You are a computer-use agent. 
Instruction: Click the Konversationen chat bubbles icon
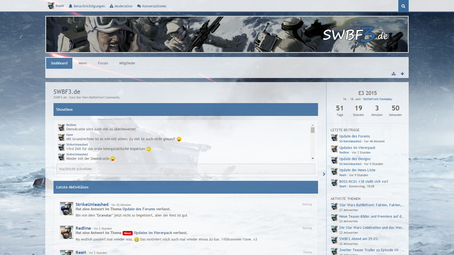point(139,6)
